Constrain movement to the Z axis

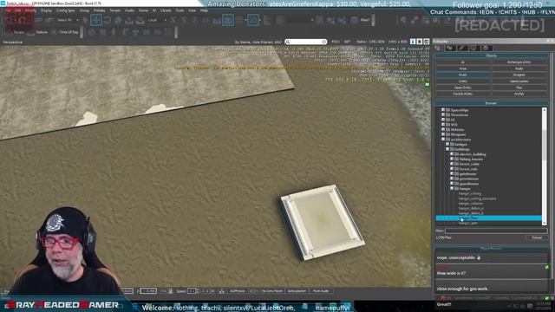[x=194, y=20]
